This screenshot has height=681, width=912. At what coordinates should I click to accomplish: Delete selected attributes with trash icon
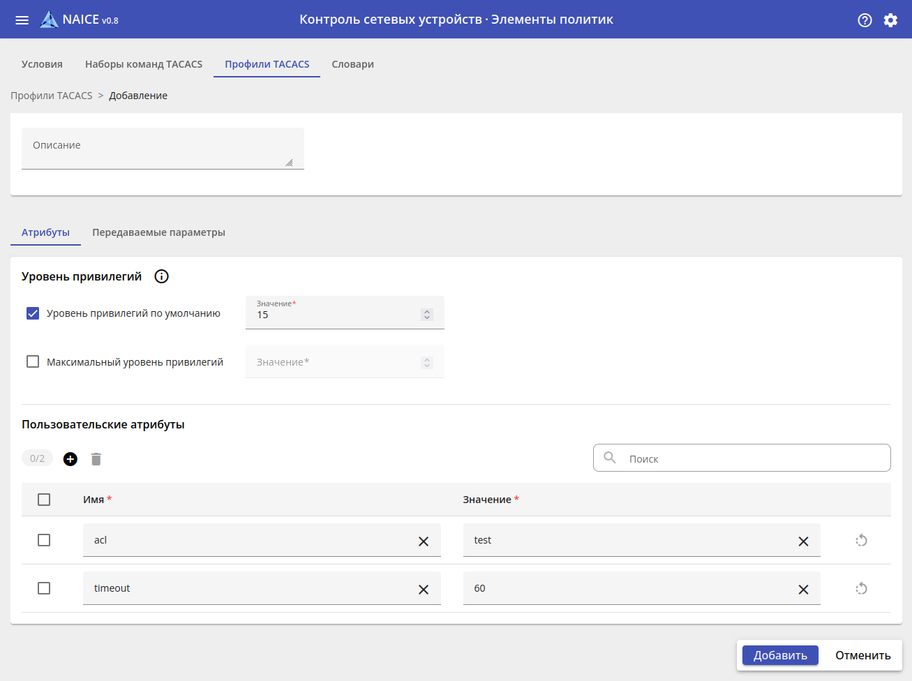point(96,459)
